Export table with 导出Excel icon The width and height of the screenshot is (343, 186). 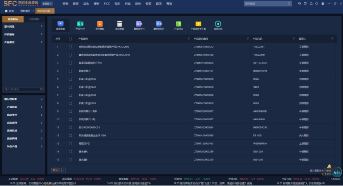tap(80, 24)
